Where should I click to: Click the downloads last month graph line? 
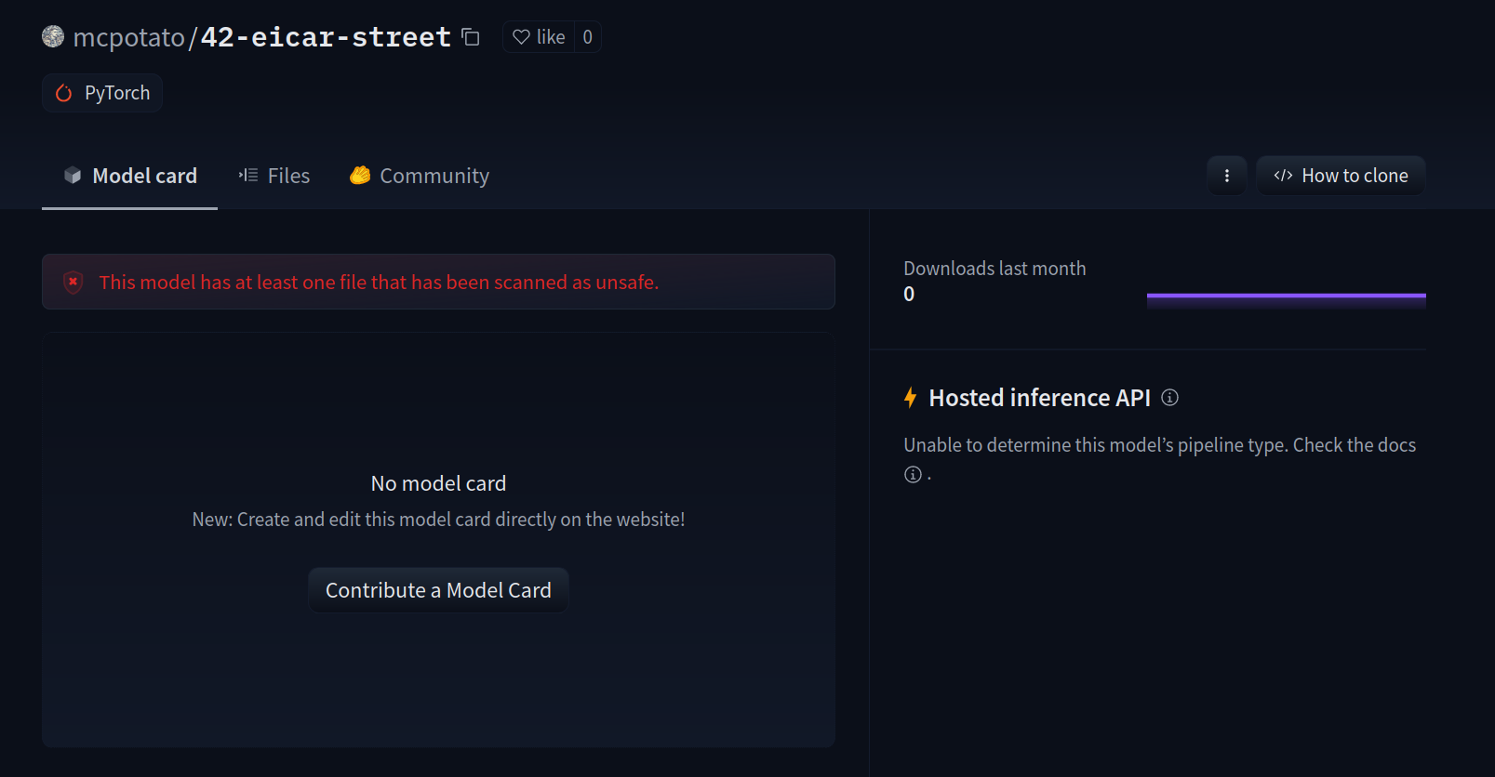[1286, 296]
